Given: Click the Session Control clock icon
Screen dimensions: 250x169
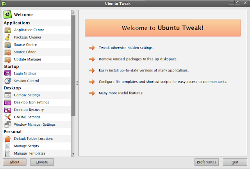Looking at the screenshot, I should 8,81.
